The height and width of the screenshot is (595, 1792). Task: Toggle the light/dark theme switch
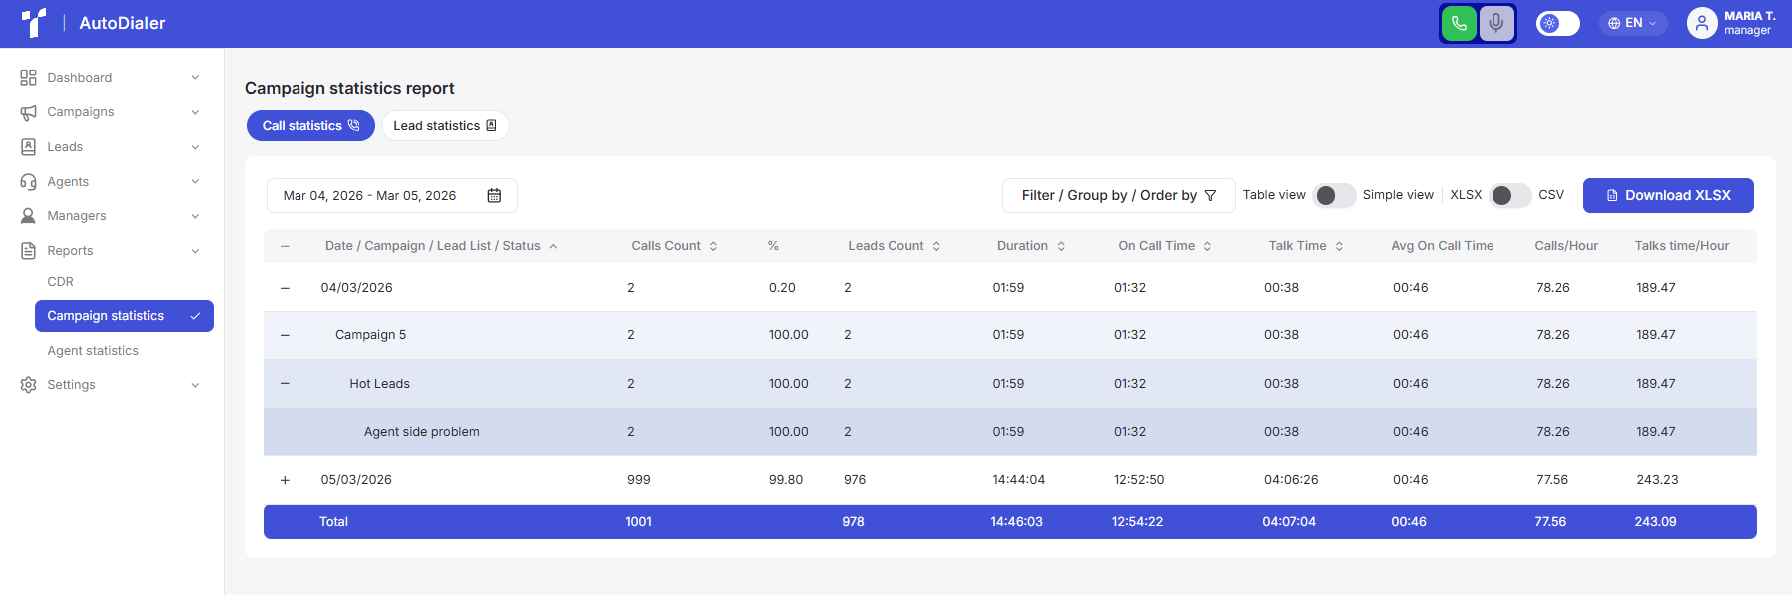tap(1557, 23)
